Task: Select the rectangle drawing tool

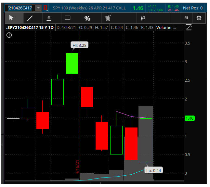Action: tap(67, 18)
